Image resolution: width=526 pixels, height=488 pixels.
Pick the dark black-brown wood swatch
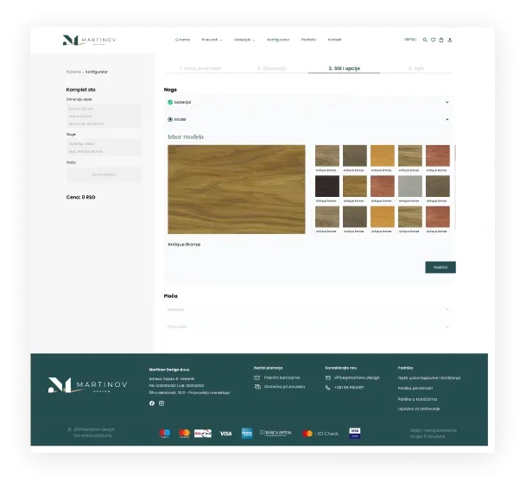tap(327, 187)
